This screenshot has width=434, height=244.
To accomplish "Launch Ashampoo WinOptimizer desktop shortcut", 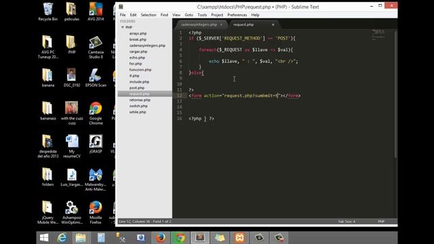I will tap(72, 212).
